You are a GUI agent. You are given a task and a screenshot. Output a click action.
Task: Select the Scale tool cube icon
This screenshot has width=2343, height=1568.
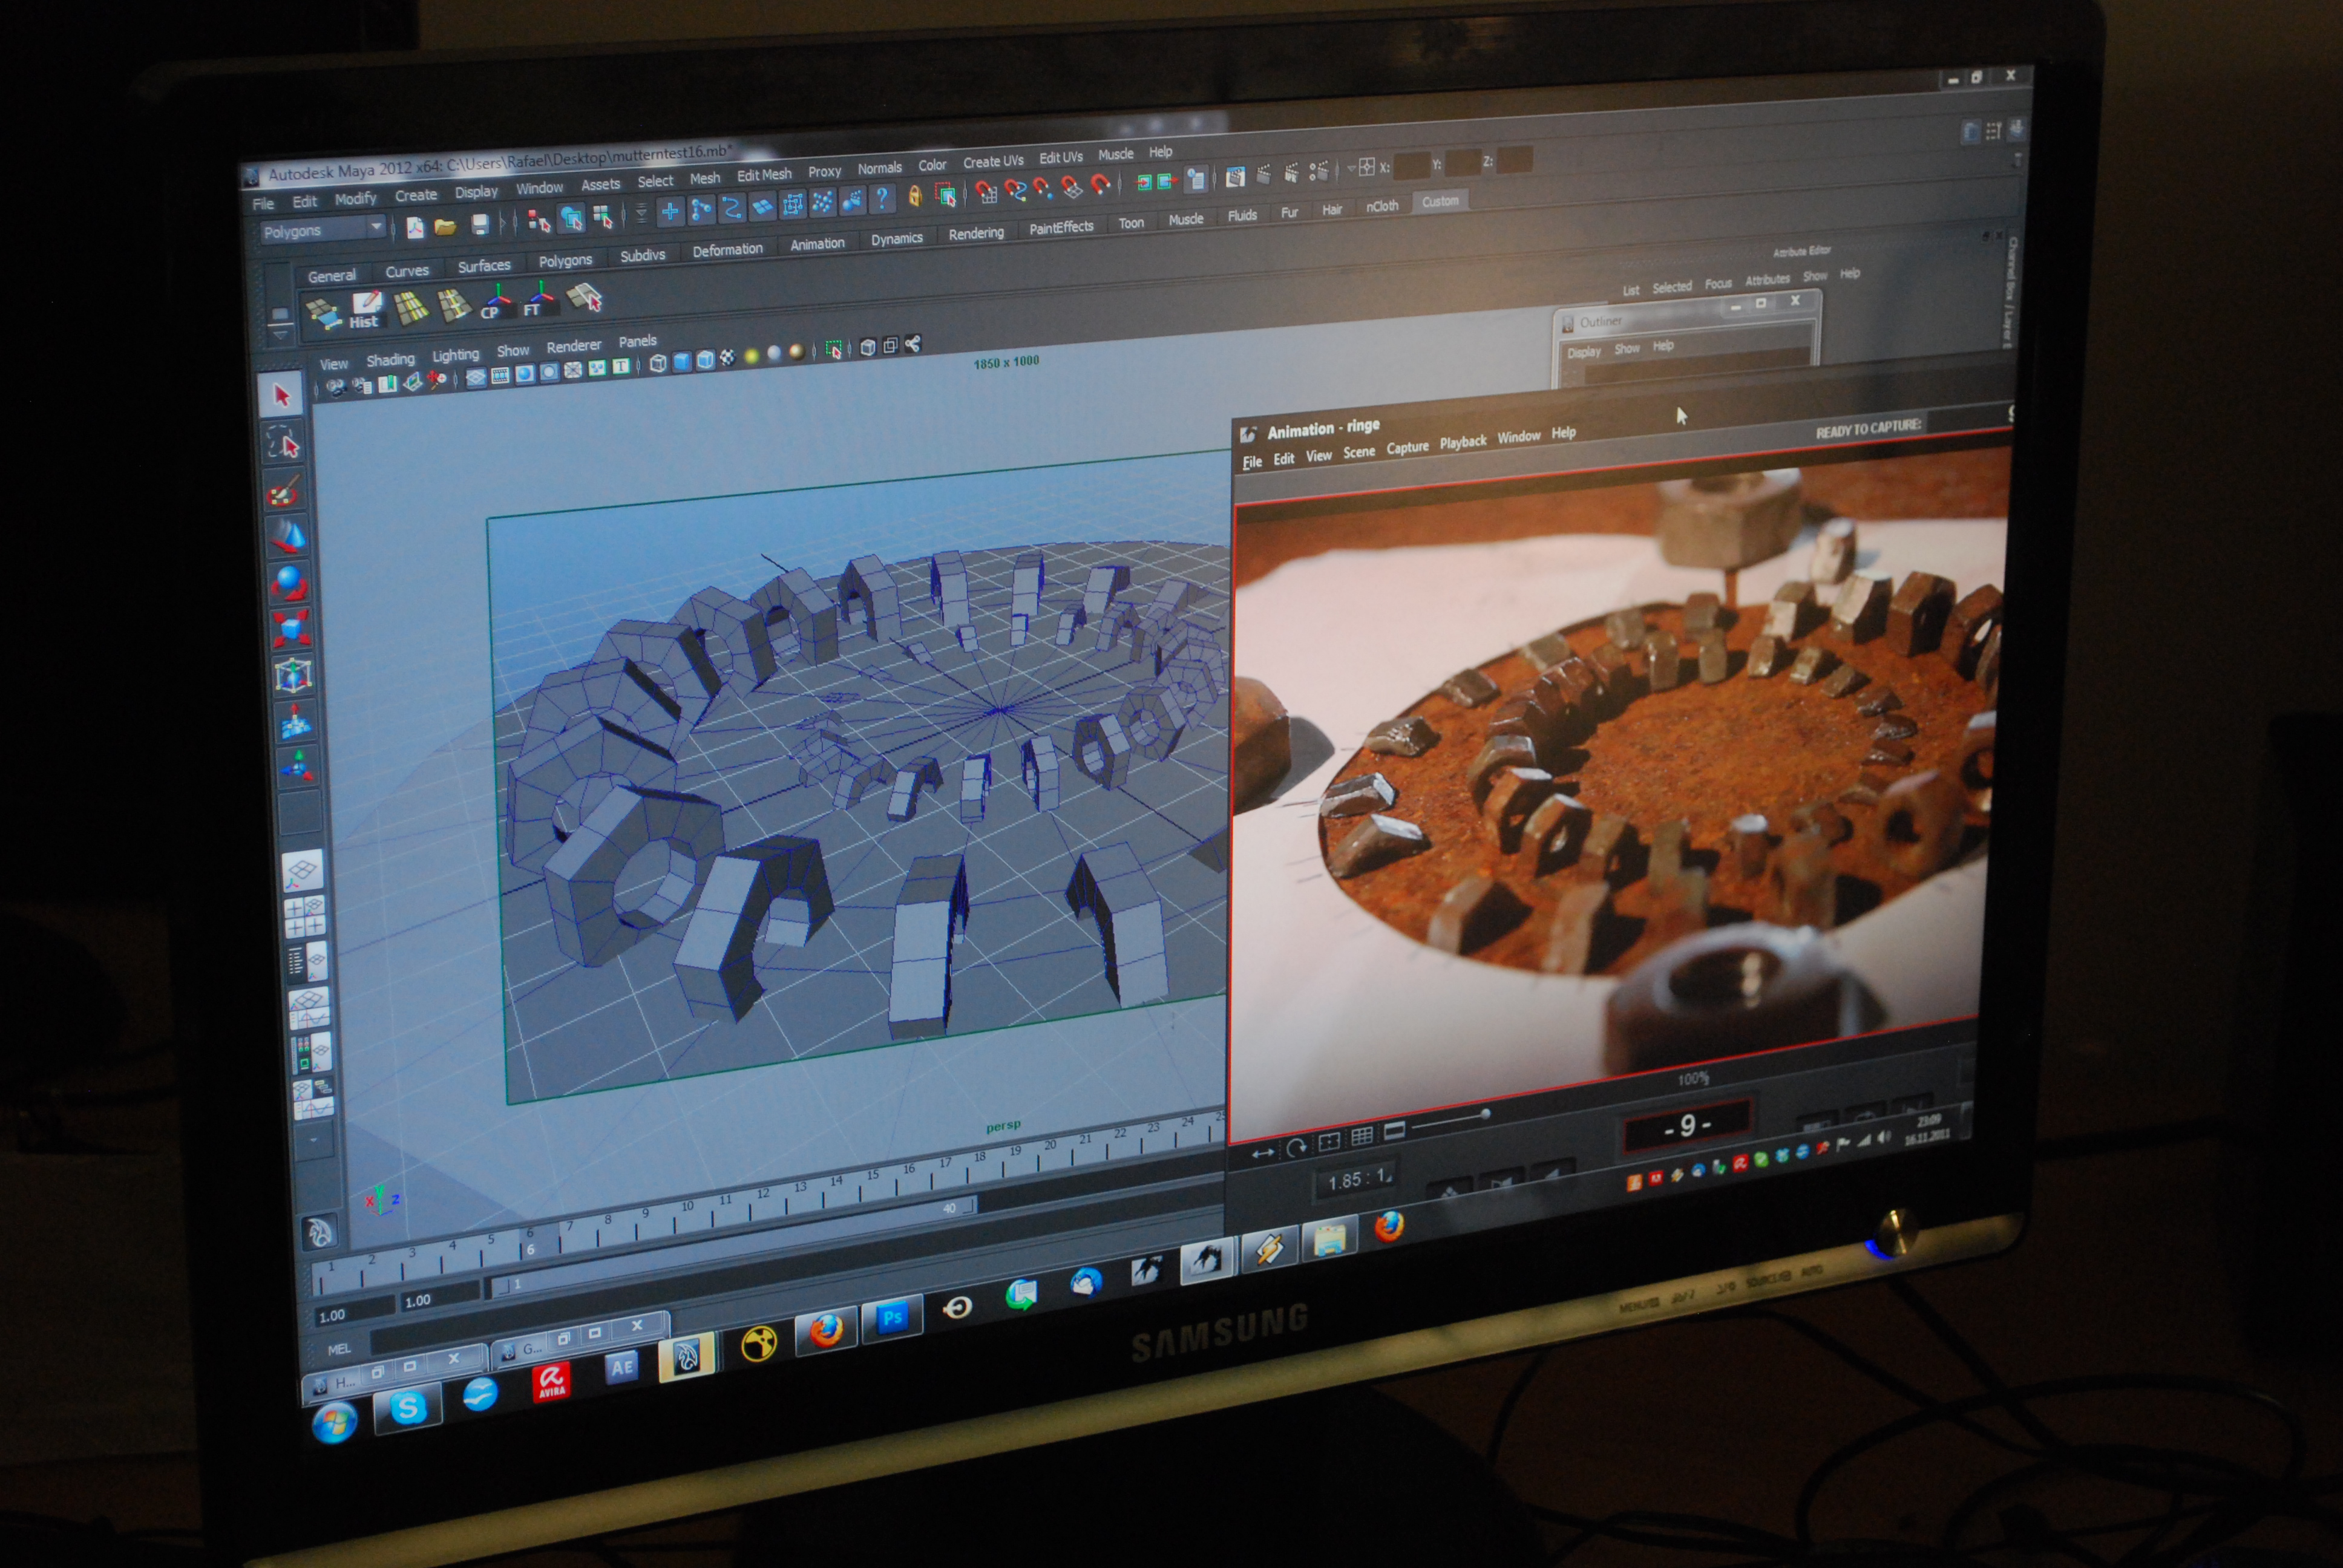click(x=291, y=630)
